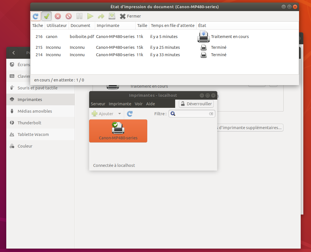Open Thunderbolt settings
Viewport: 311px width, 252px height.
(40, 123)
